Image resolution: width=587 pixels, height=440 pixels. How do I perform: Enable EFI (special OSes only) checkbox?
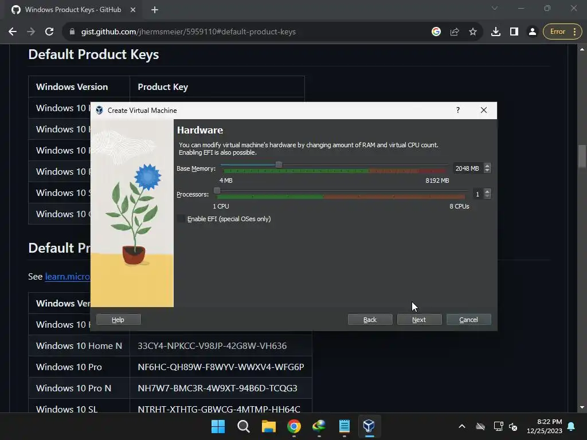click(x=182, y=219)
